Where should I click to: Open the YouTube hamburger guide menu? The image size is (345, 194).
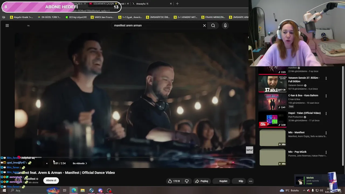tap(7, 26)
